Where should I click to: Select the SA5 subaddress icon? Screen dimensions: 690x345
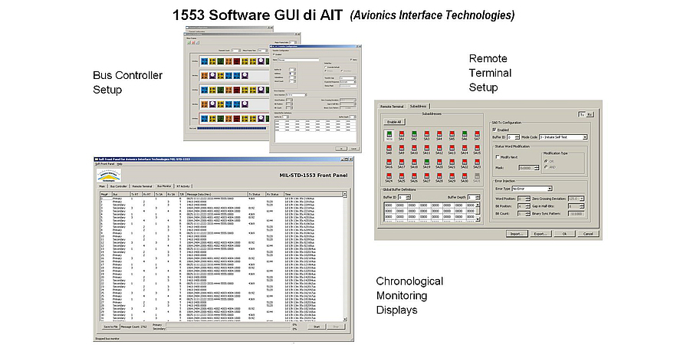pos(452,135)
